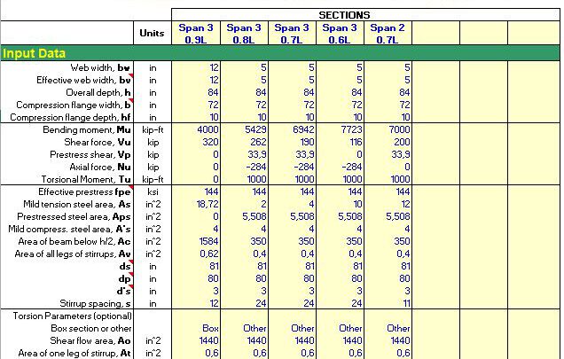Select the Prestressed steel area, Aps label
The width and height of the screenshot is (564, 359).
[x=74, y=217]
